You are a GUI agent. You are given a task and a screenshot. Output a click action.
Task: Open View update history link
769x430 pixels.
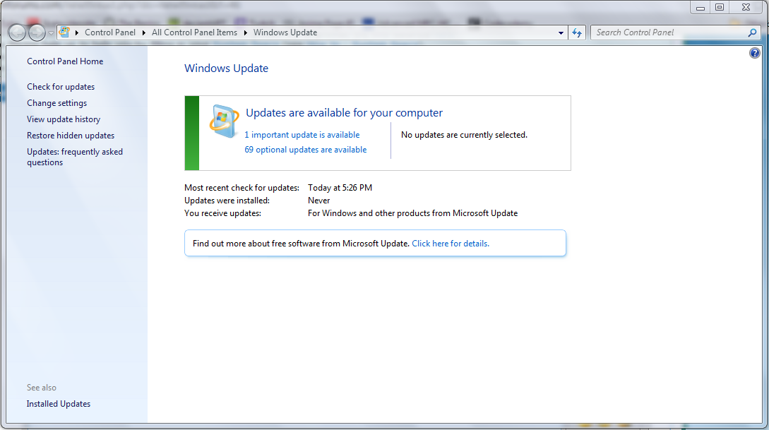[x=64, y=119]
